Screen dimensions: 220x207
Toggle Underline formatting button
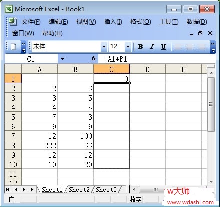[163, 47]
